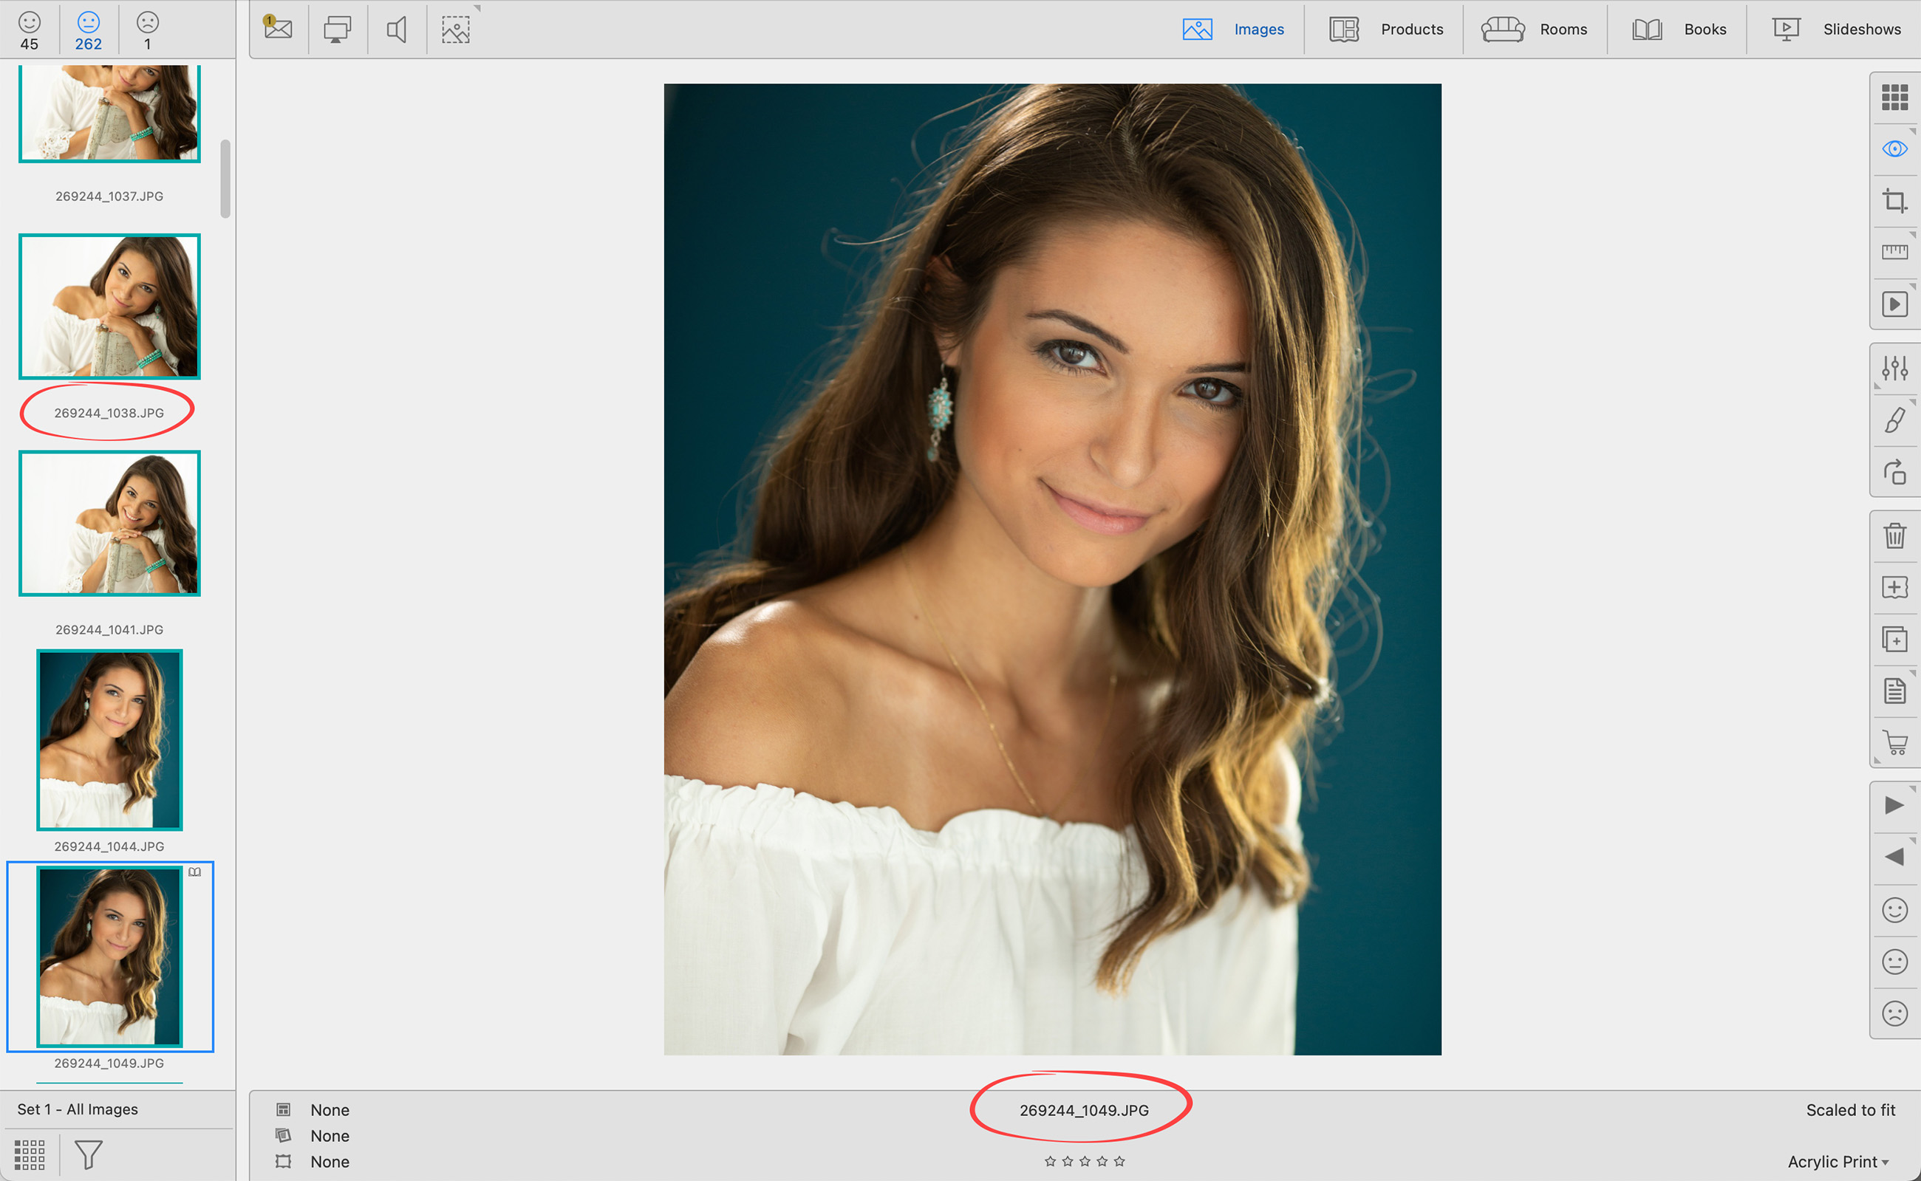Select thumbnail 269244_1044.JPG

click(109, 739)
